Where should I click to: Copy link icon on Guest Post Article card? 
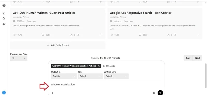click(x=101, y=35)
